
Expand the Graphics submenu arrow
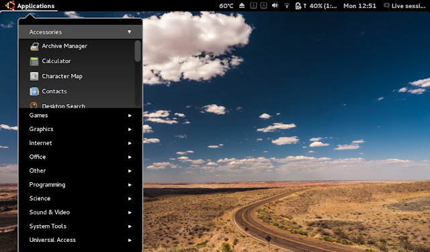click(130, 129)
